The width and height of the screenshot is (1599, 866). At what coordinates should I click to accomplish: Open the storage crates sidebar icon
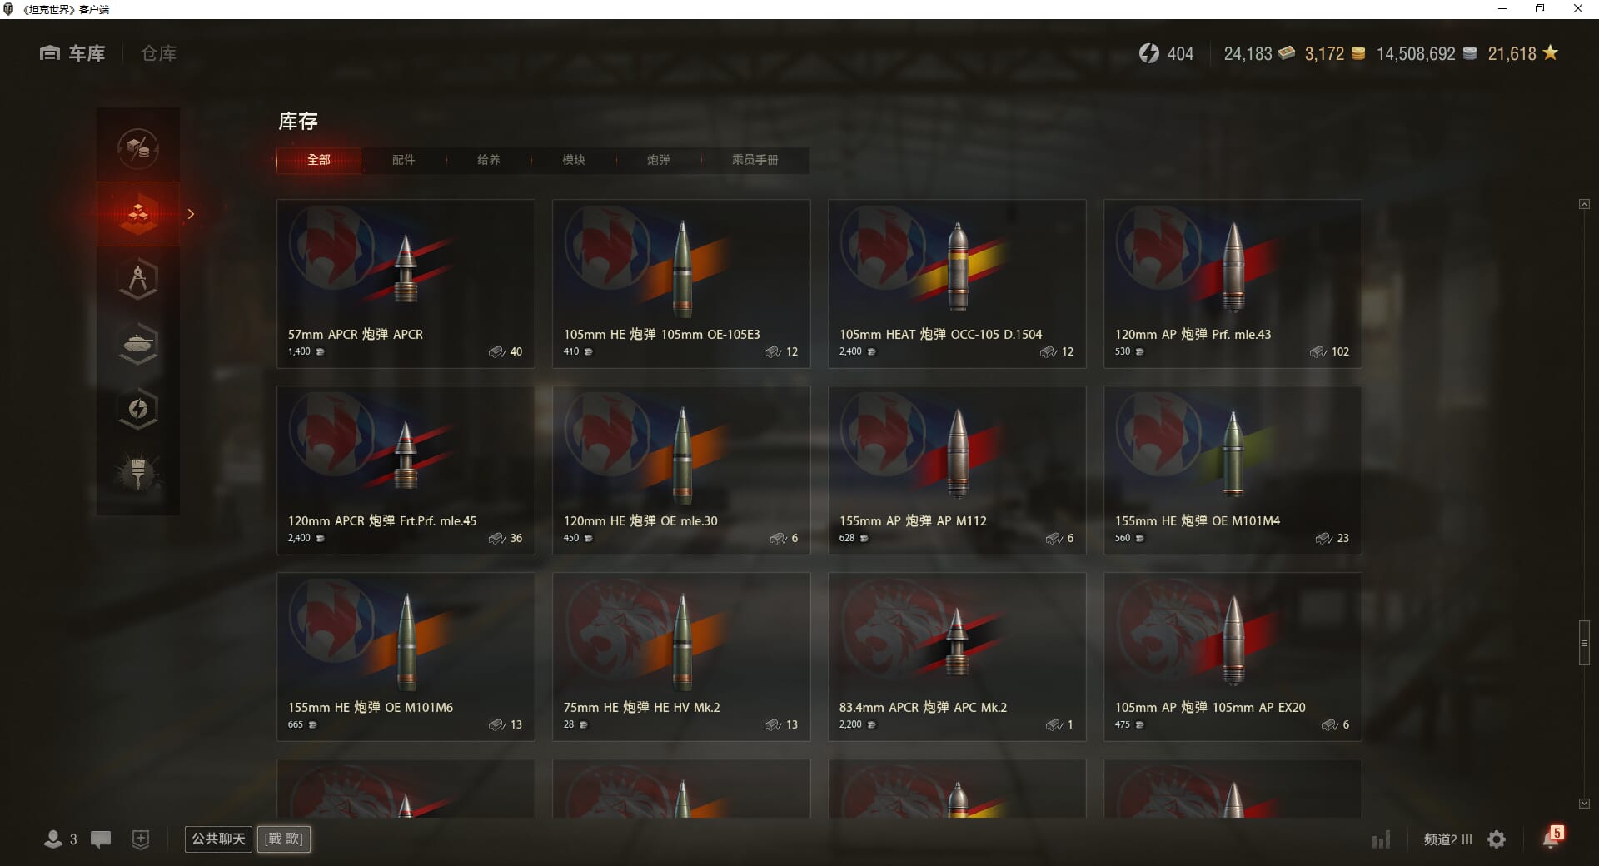point(138,214)
